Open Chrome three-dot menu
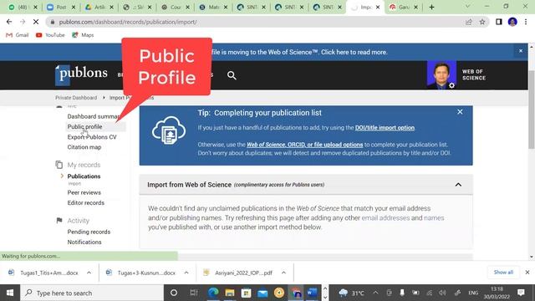This screenshot has width=535, height=301. [526, 22]
